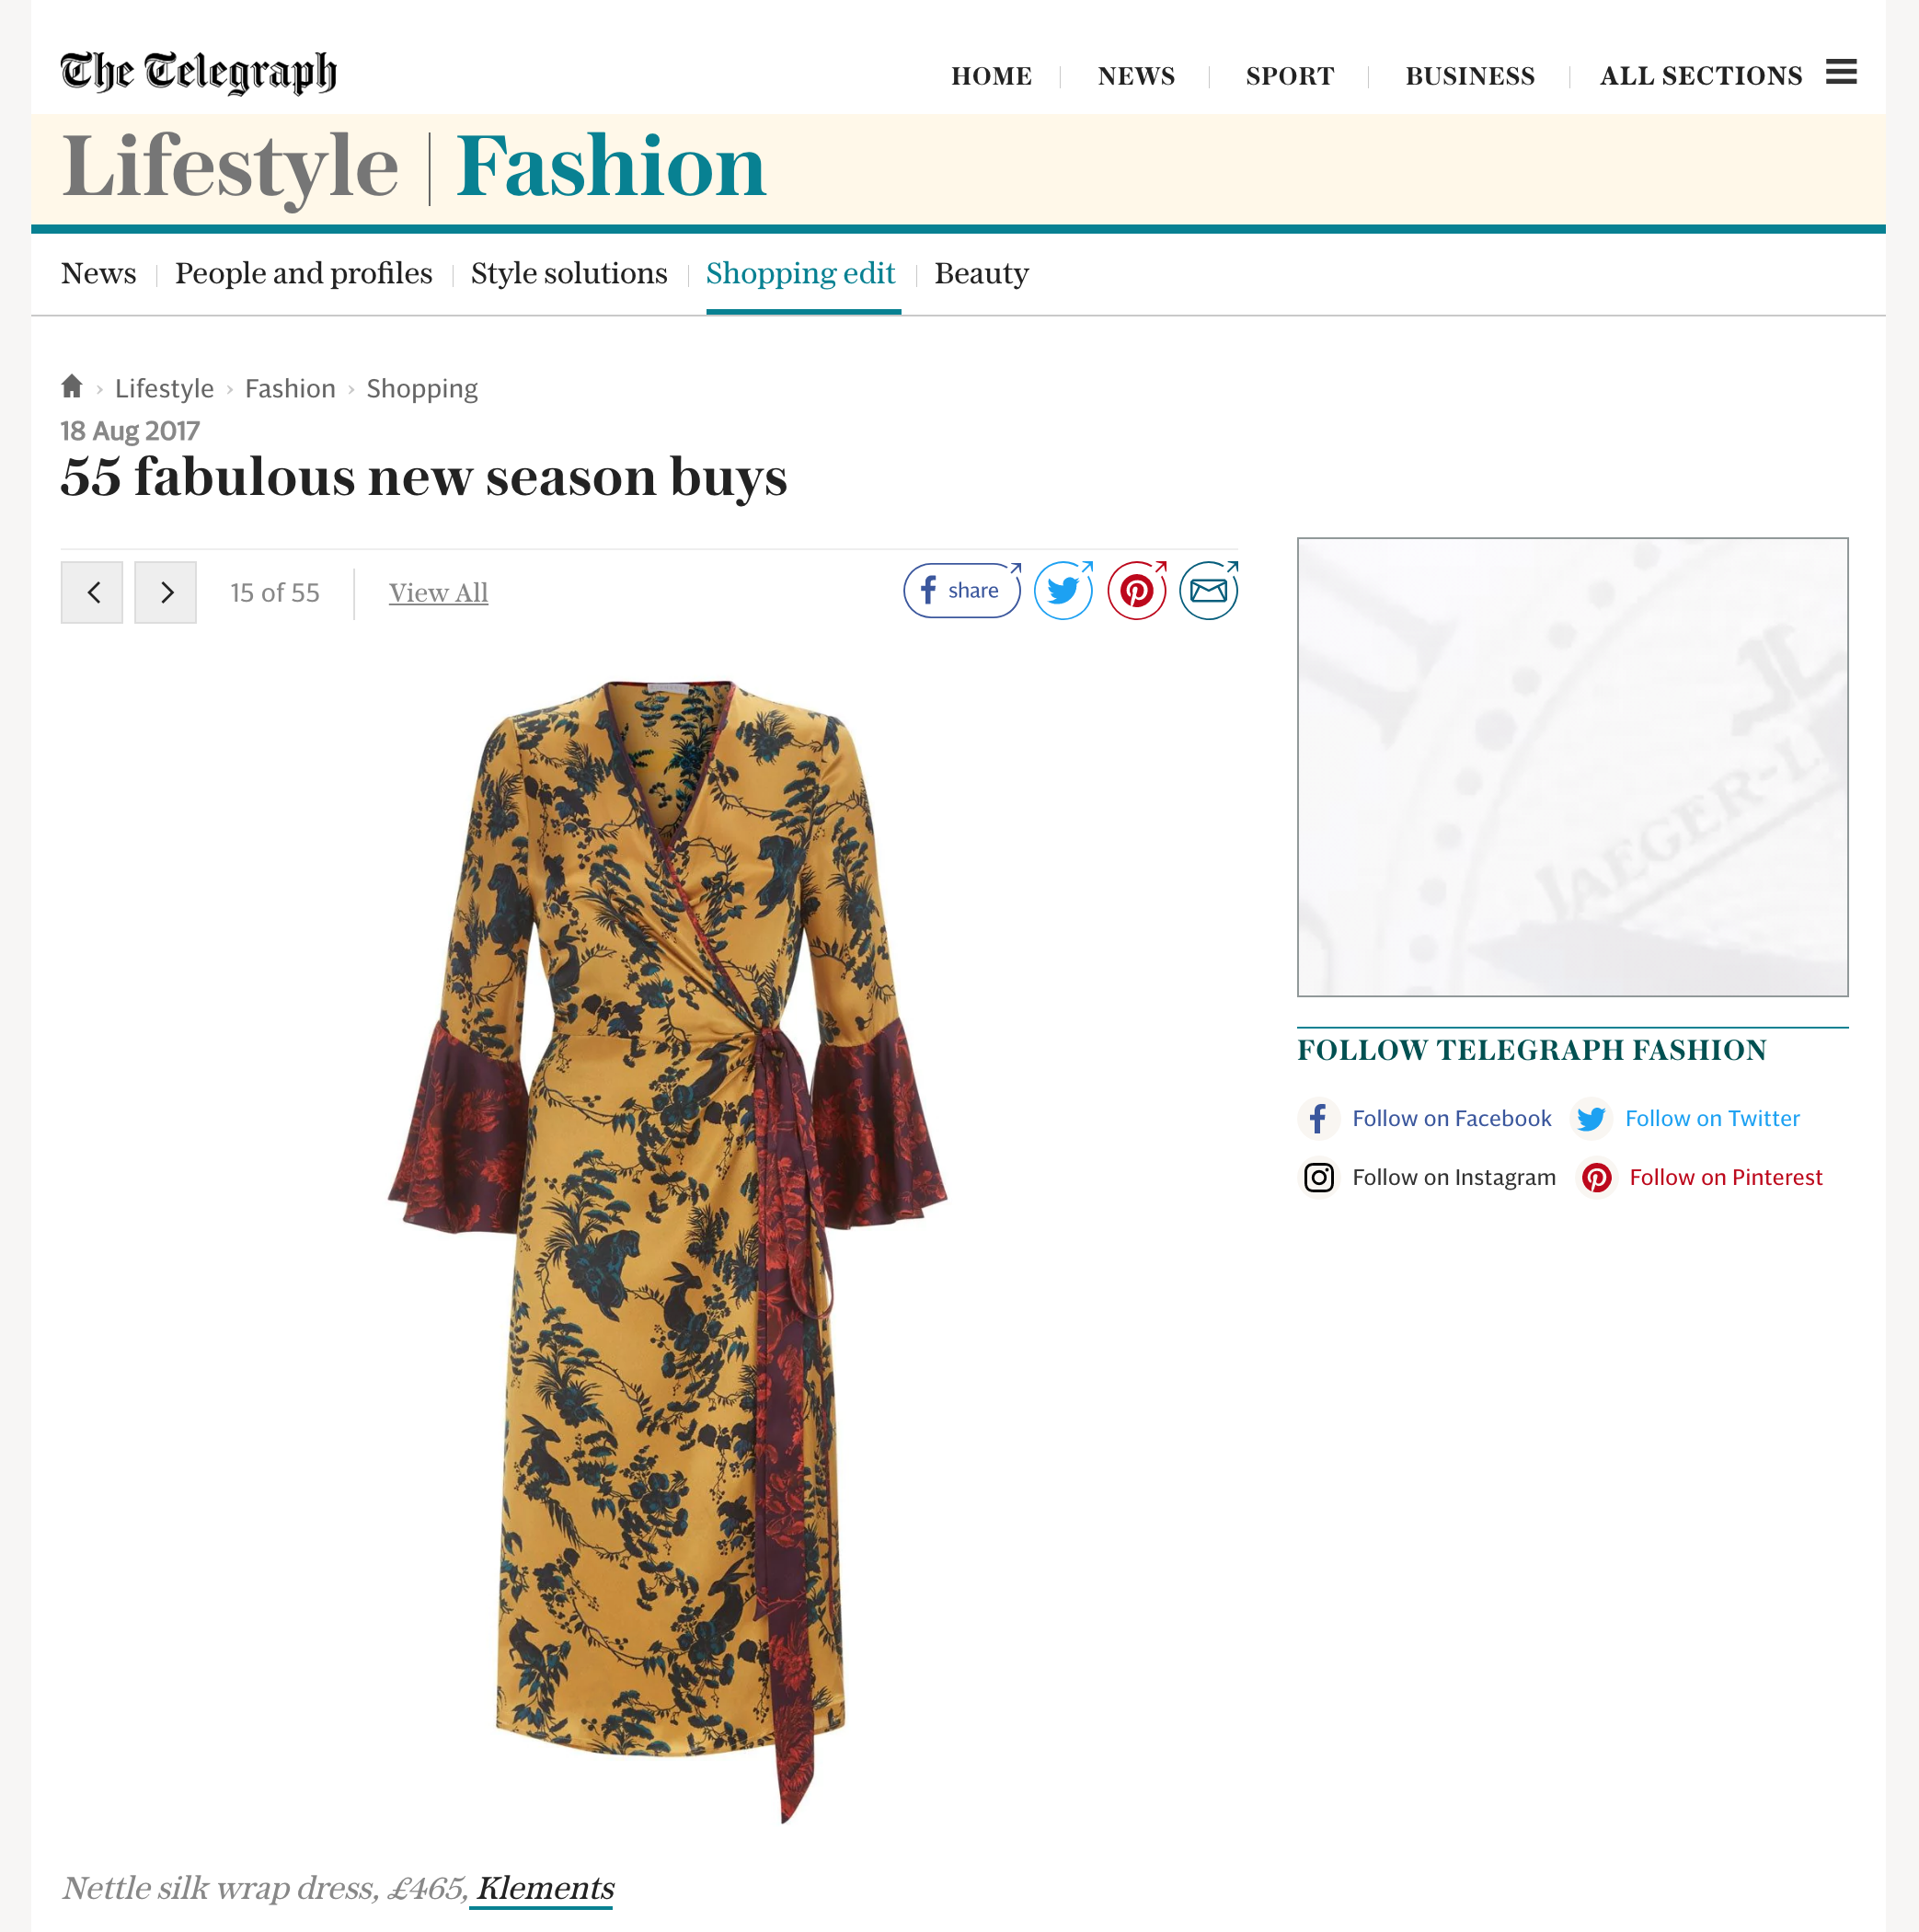
Task: Switch to the Beauty tab
Action: [x=982, y=274]
